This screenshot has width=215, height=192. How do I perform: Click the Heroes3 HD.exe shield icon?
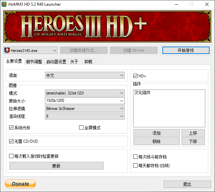tap(7, 50)
